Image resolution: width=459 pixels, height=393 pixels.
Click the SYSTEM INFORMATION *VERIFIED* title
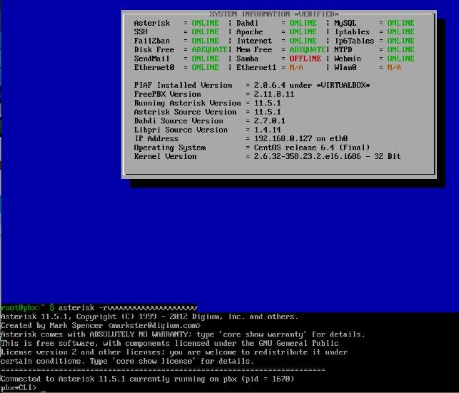274,14
